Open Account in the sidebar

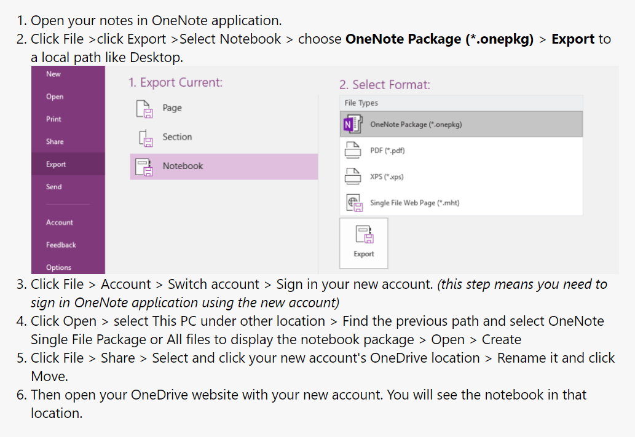[x=59, y=222]
